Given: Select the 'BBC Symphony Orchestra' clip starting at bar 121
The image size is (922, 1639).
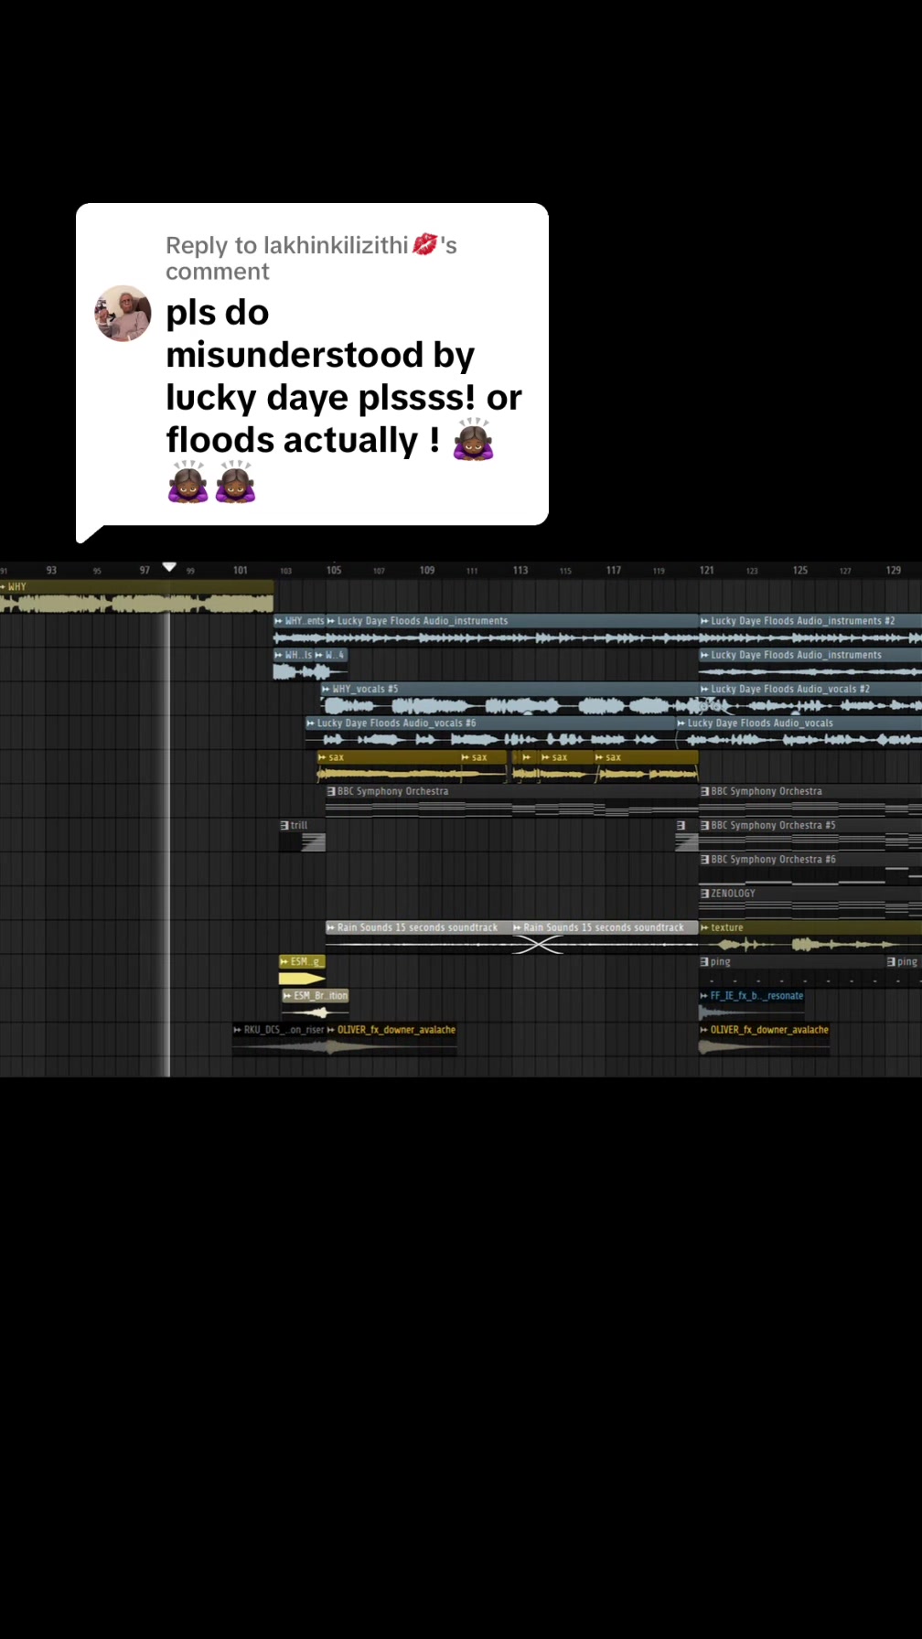Looking at the screenshot, I should [x=810, y=801].
